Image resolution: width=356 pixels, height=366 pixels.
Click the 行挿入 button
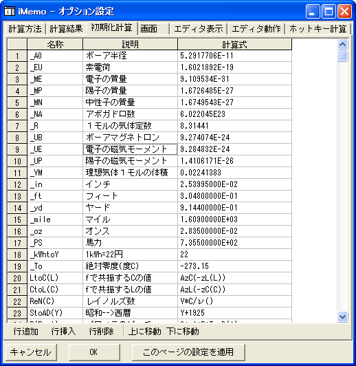point(63,331)
